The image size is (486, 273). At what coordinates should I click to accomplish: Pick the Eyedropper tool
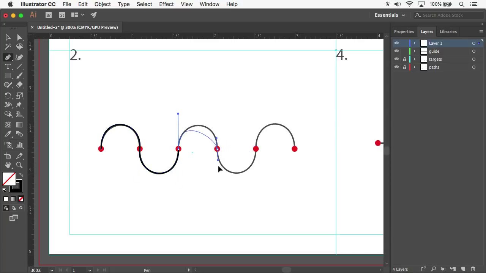[x=8, y=134]
